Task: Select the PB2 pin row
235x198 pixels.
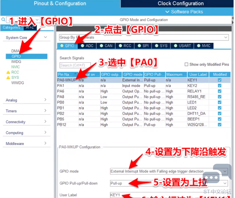Action: coord(144,113)
